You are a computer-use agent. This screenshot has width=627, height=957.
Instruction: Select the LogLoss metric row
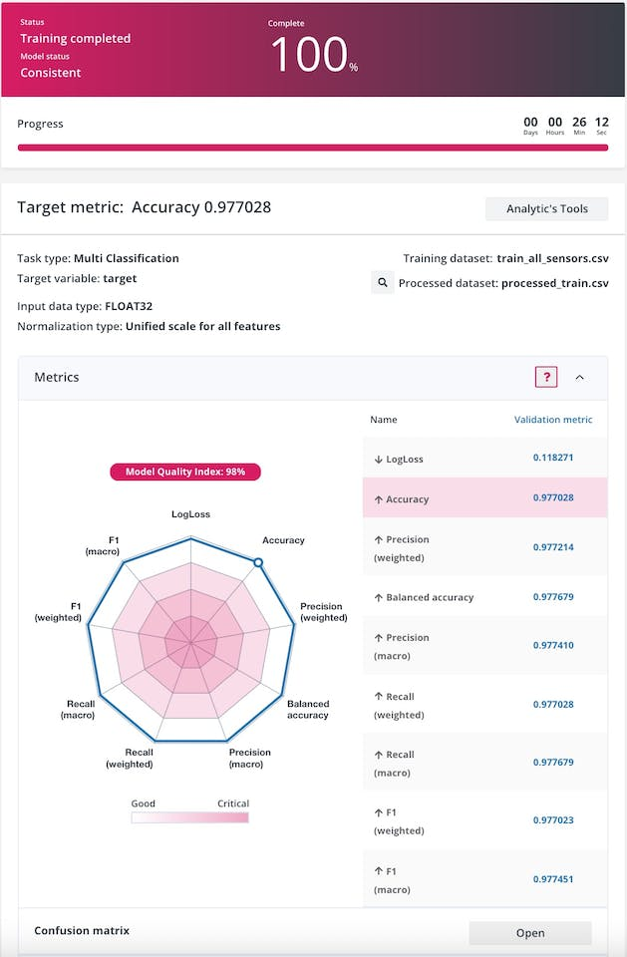484,459
